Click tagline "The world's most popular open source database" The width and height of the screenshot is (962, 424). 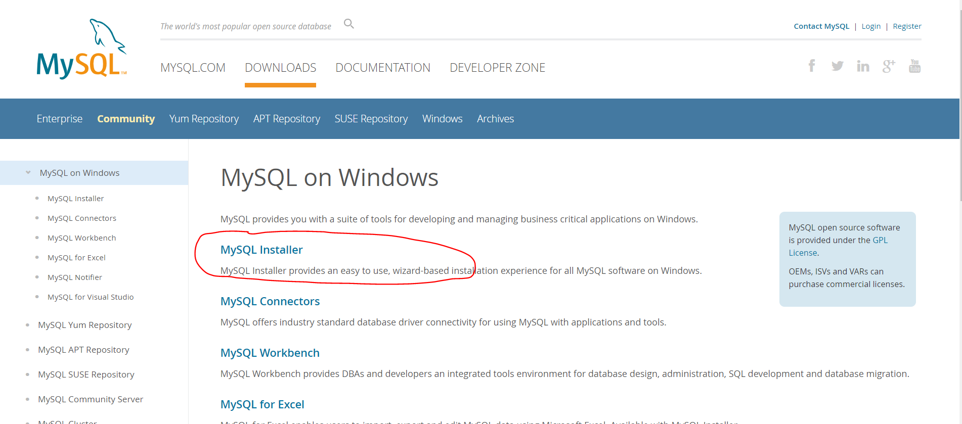coord(246,26)
